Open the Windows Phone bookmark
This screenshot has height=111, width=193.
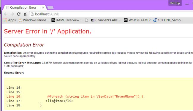click(x=34, y=20)
